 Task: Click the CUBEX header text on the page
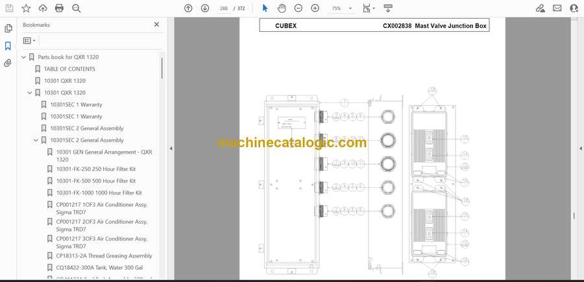pos(286,26)
